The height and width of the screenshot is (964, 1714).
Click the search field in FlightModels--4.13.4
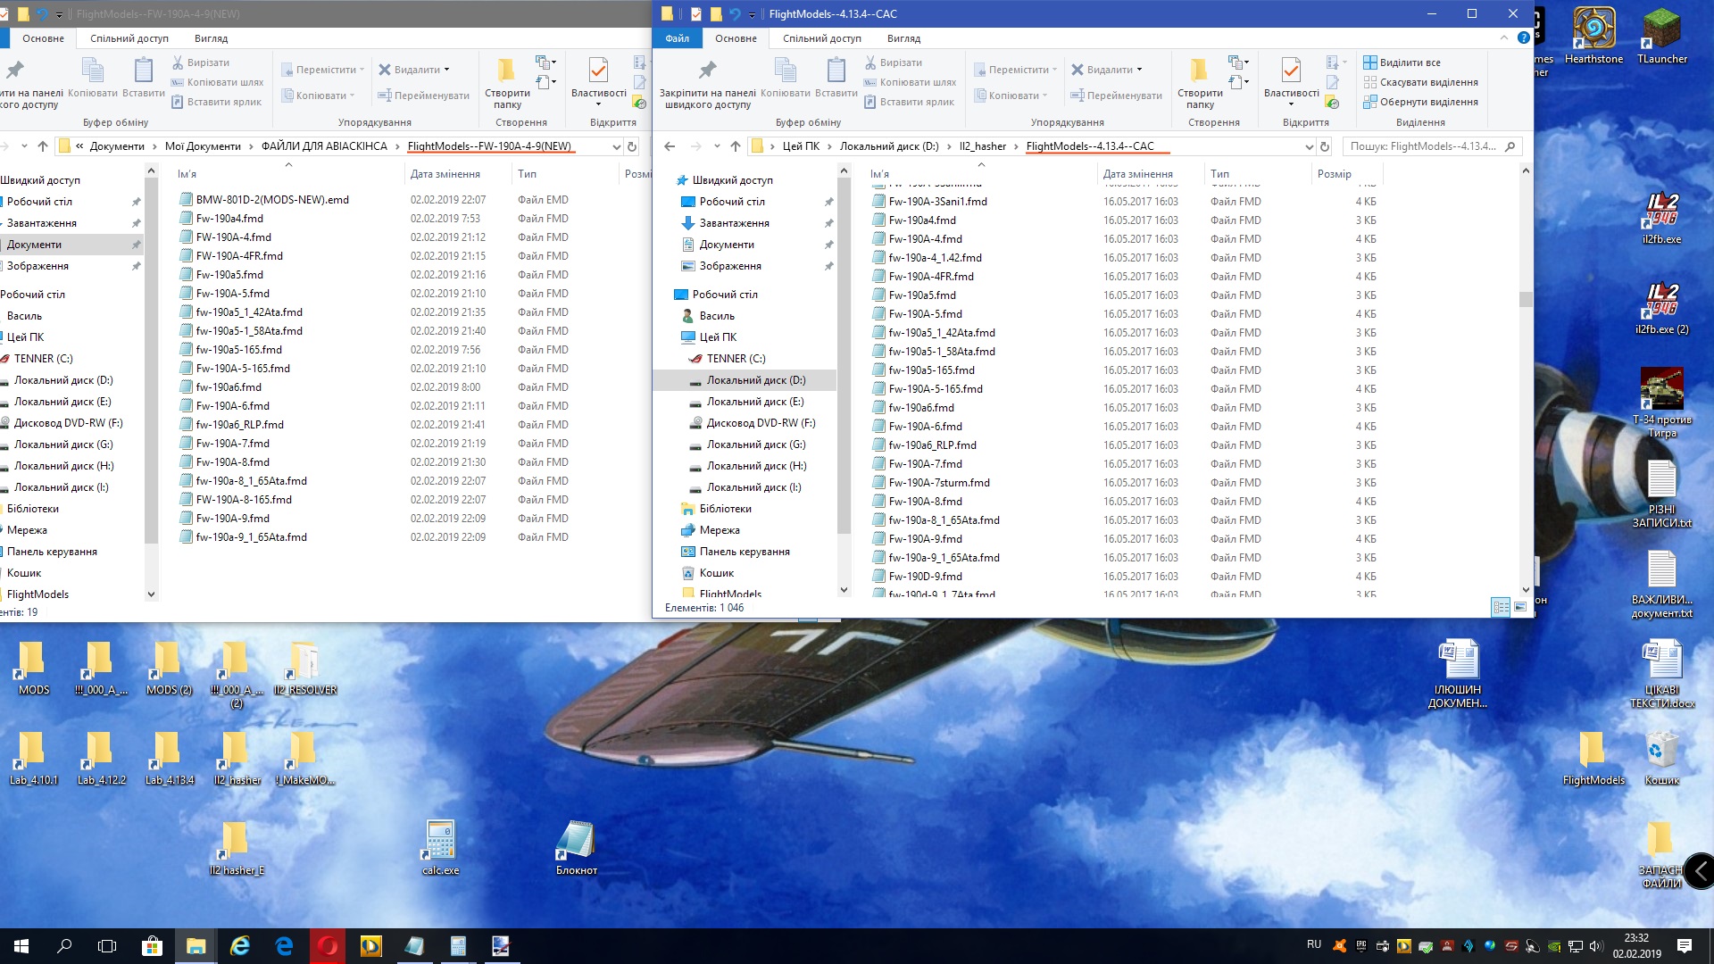tap(1424, 146)
